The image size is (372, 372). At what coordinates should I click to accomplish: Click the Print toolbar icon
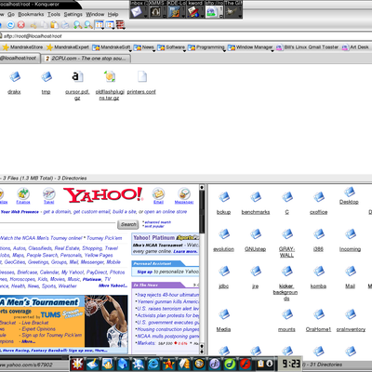click(x=65, y=25)
